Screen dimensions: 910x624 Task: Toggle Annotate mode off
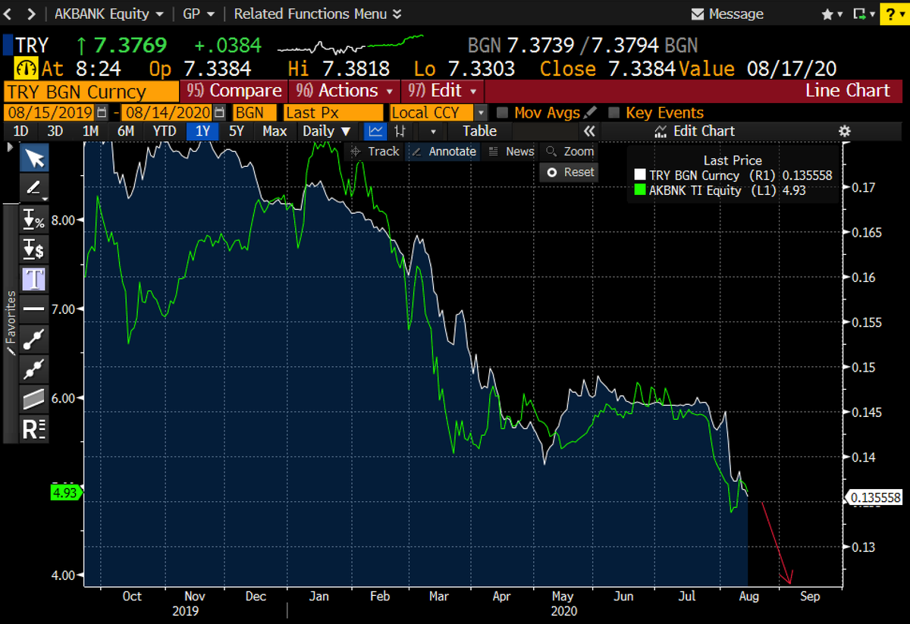point(444,151)
